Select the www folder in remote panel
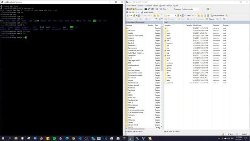This screenshot has width=250, height=141. [168, 33]
